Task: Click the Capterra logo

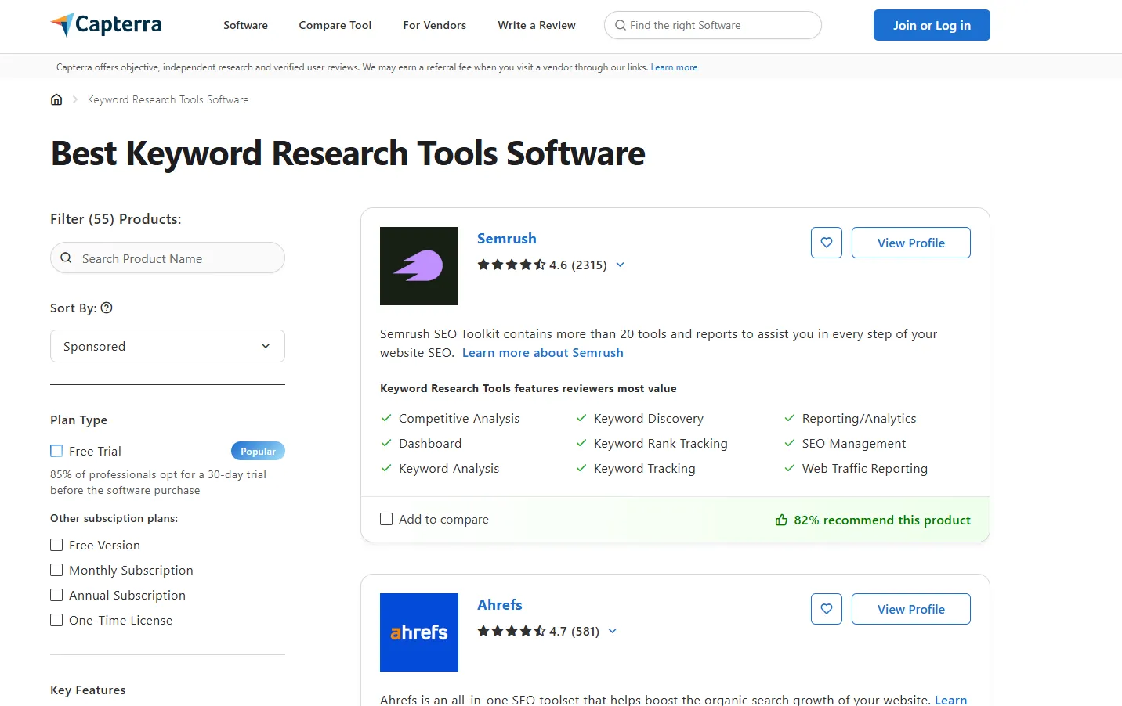Action: (106, 24)
